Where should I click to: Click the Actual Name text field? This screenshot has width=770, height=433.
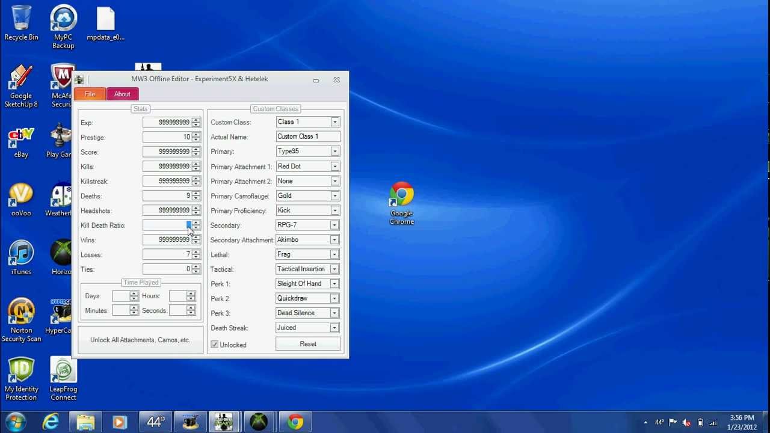[x=308, y=137]
